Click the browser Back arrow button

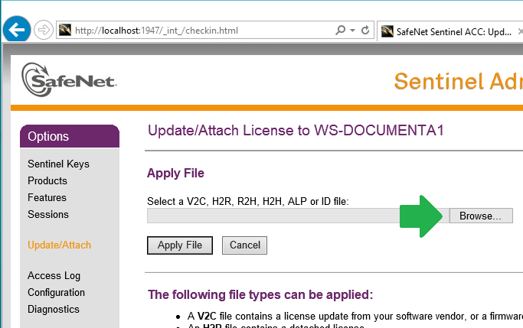click(x=17, y=30)
